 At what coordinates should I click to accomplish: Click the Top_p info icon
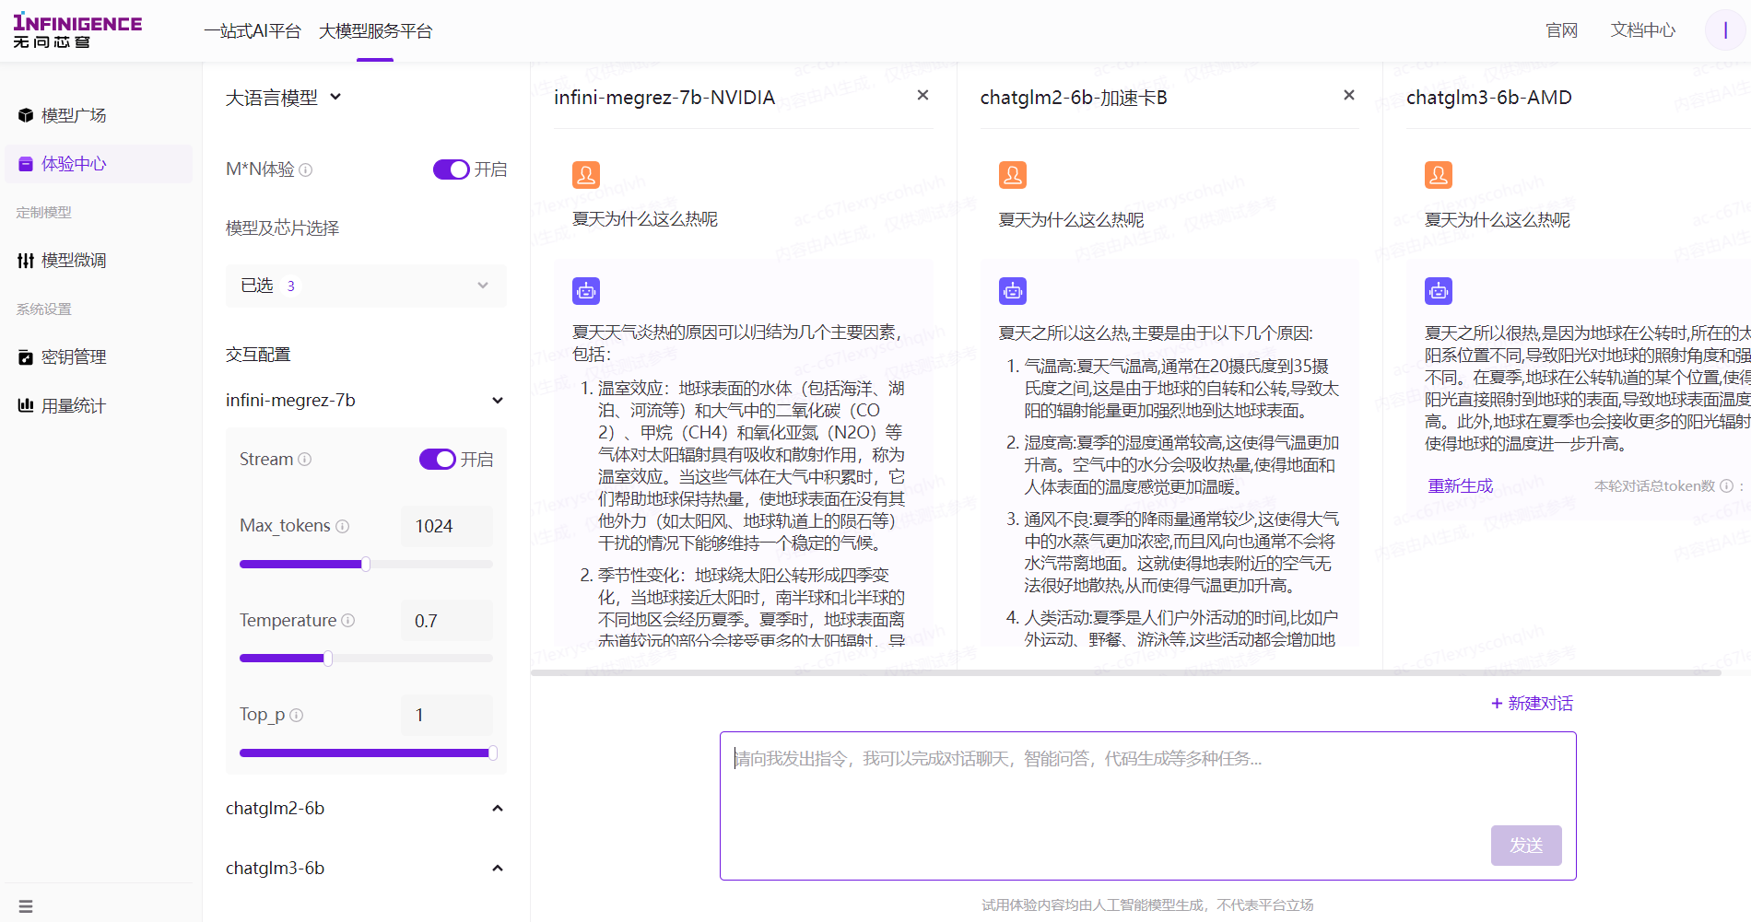297,715
